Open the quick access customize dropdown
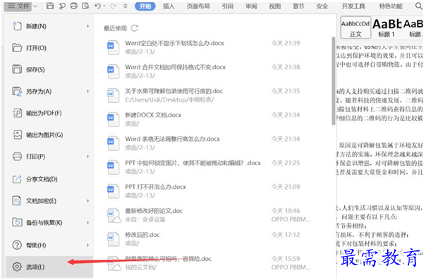Screen dimensions: 426x280 (x=126, y=6)
